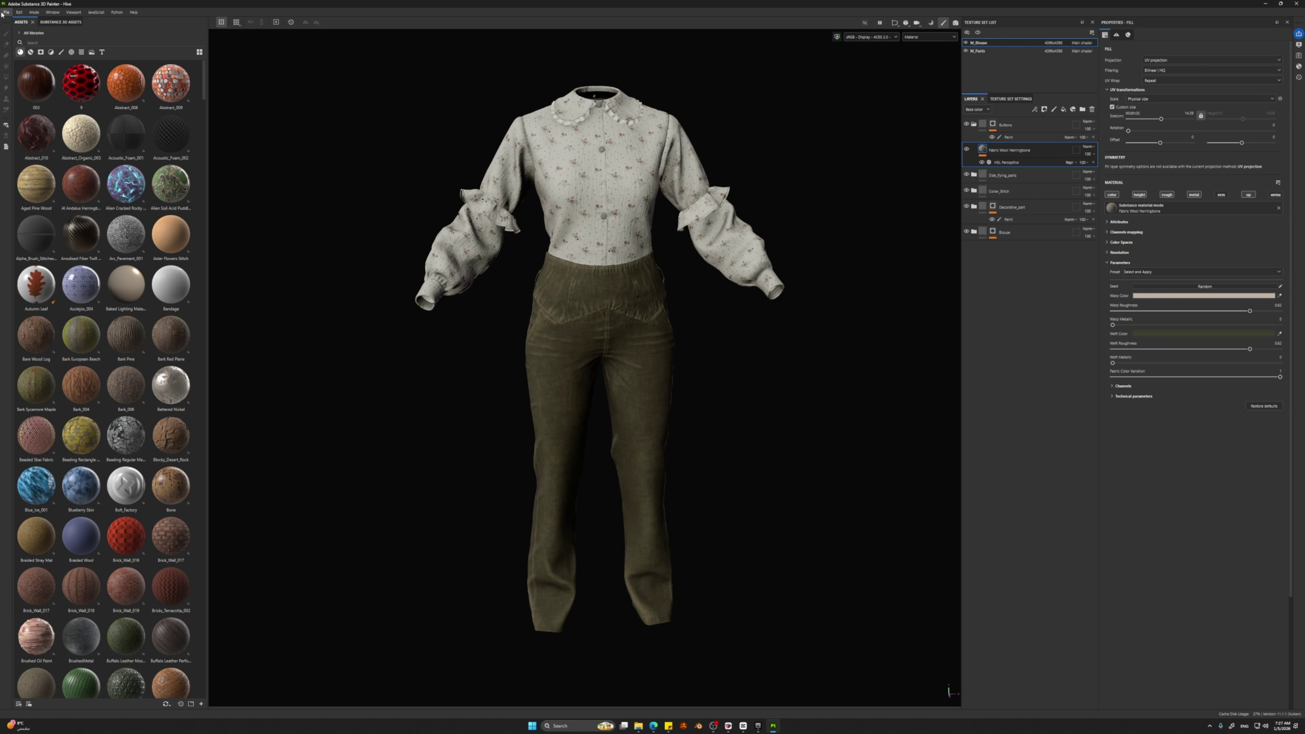Toggle visibility of the M_Pants texture set
Screen dimensions: 1305x734
965,51
